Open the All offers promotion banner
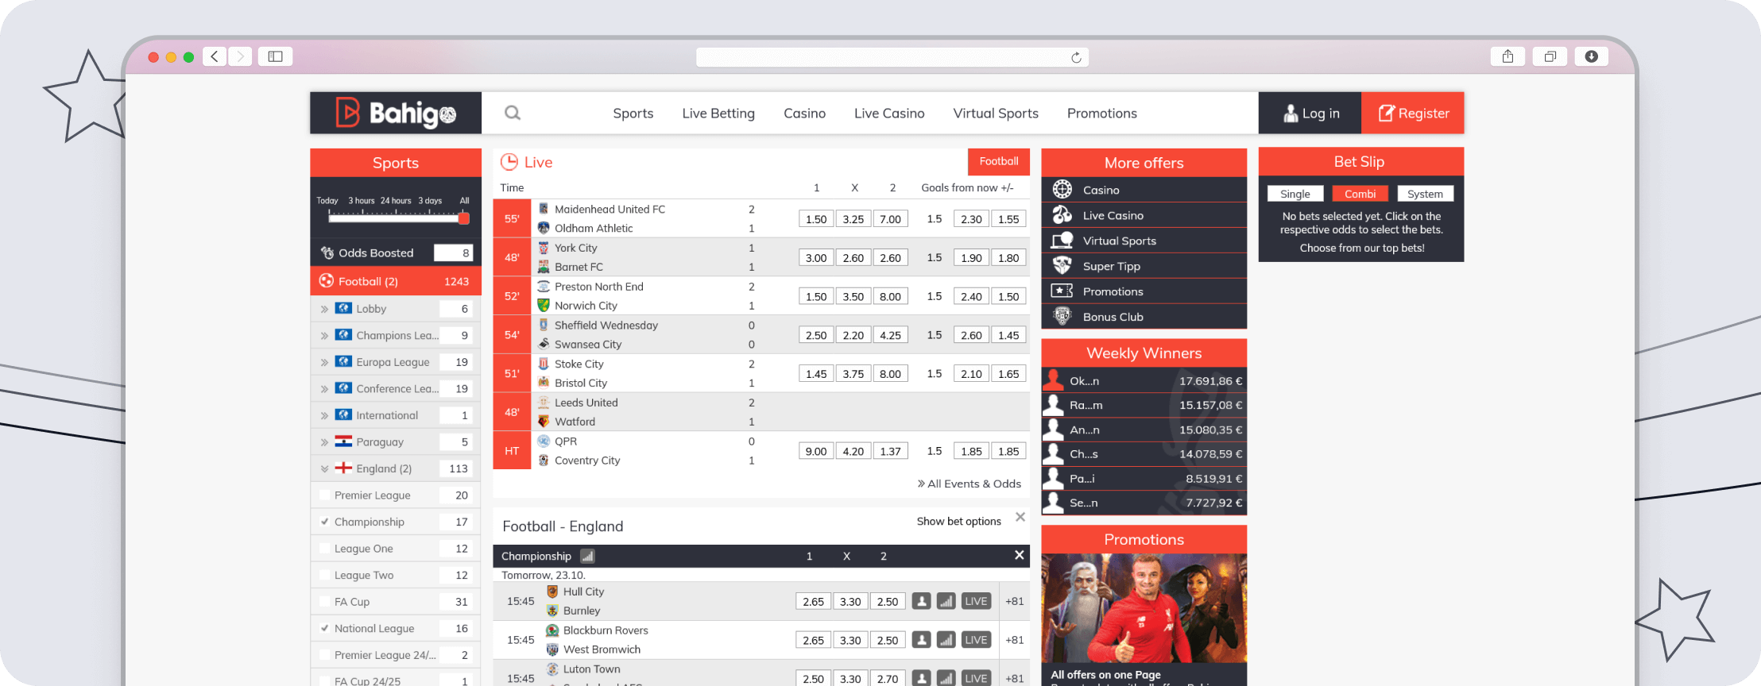 1144,619
